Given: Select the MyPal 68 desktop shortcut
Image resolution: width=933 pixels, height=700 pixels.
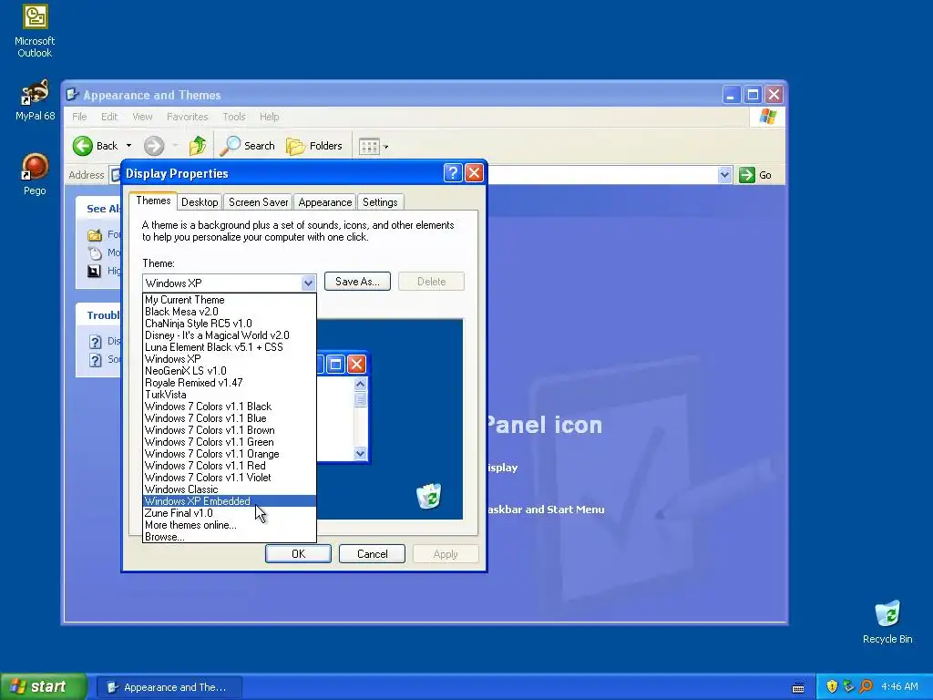Looking at the screenshot, I should tap(35, 100).
